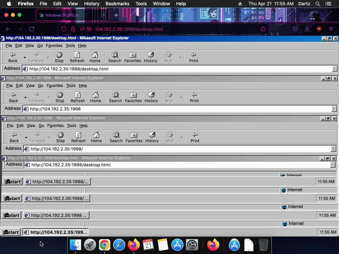The width and height of the screenshot is (339, 254).
Task: Open Back history dropdown in outermost IE window
Action: (x=24, y=58)
